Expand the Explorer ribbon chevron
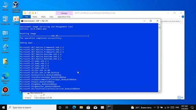196x110 pixels. click(x=179, y=17)
